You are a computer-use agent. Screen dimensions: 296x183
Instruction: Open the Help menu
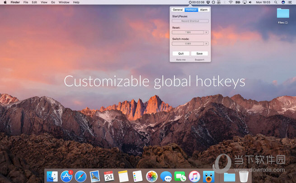[x=76, y=2]
